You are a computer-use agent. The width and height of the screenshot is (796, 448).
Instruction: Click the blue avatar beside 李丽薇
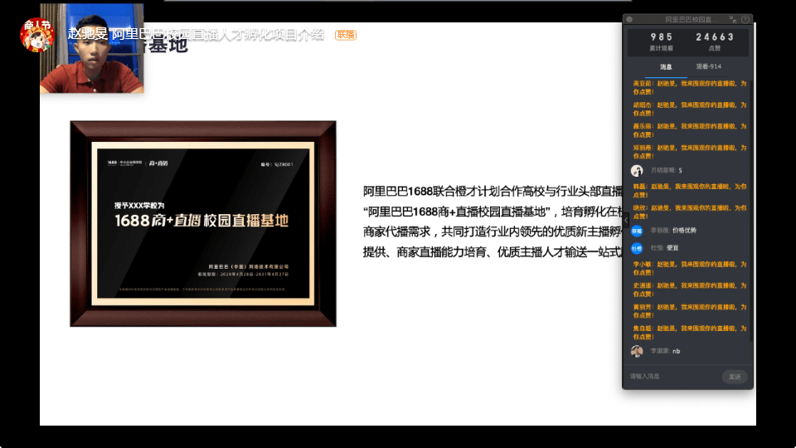637,231
